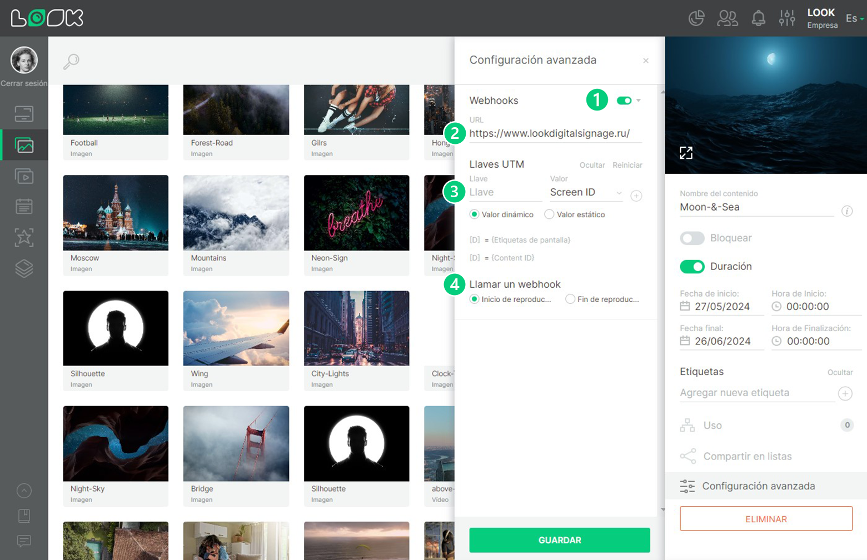
Task: Click Cerrar sesión
Action: (x=24, y=83)
